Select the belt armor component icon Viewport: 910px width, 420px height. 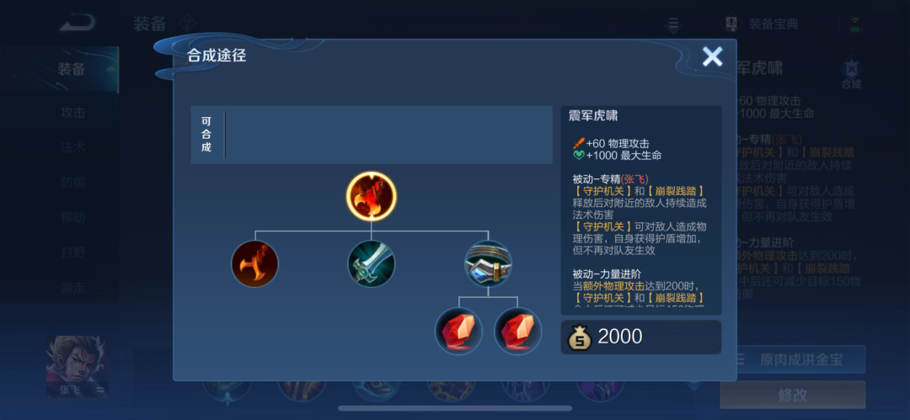pyautogui.click(x=488, y=264)
